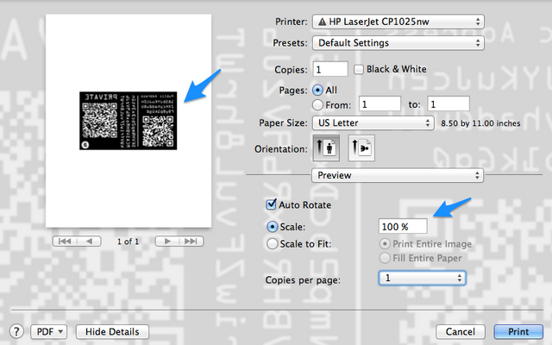Click the printer warning icon

[322, 22]
